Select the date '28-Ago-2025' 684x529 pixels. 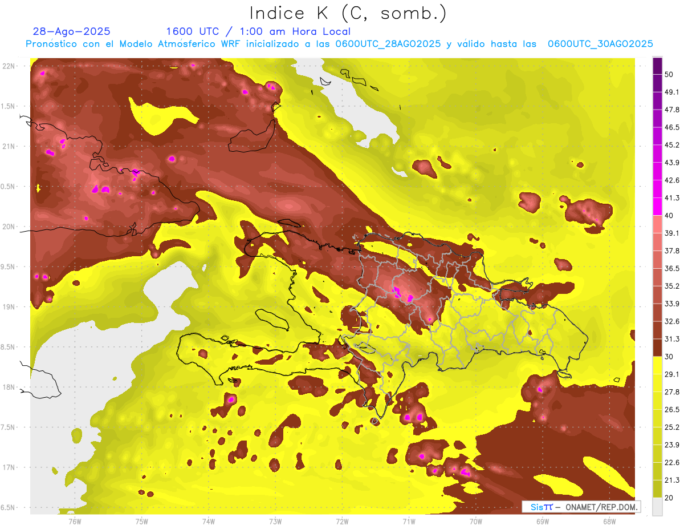click(72, 31)
